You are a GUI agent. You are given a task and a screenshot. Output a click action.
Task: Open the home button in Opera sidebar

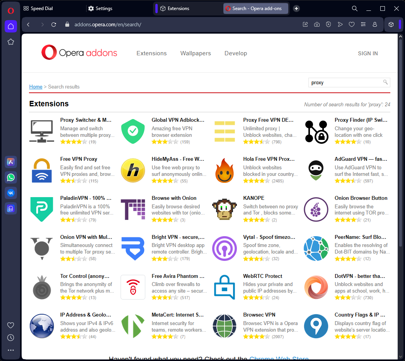click(x=10, y=26)
